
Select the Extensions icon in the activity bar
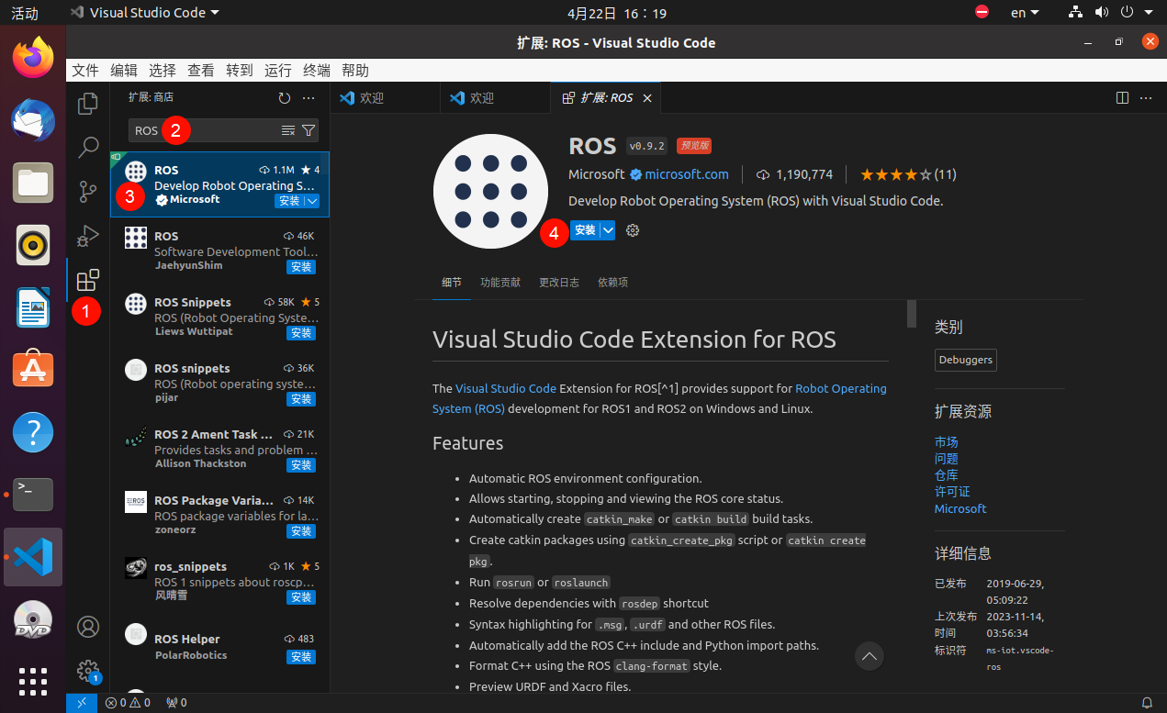88,281
